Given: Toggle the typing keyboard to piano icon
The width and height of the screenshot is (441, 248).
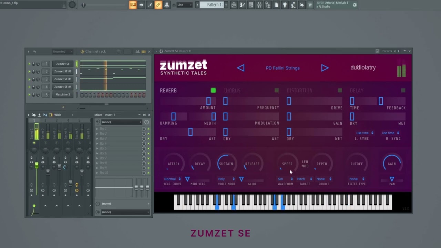Looking at the screenshot, I should [133, 5].
